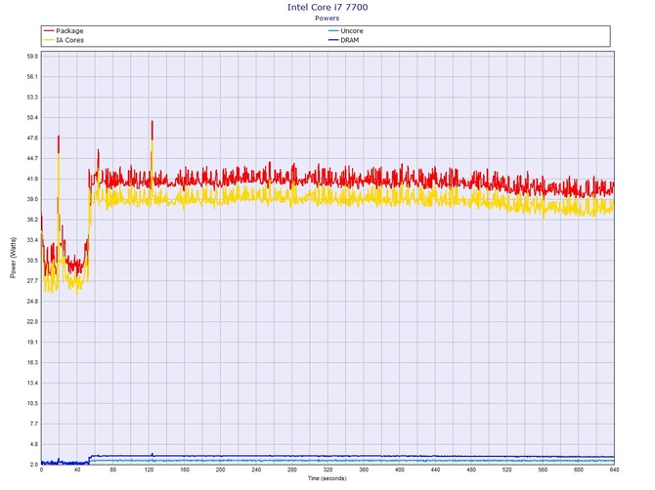Click the Package legend entry

[64, 31]
